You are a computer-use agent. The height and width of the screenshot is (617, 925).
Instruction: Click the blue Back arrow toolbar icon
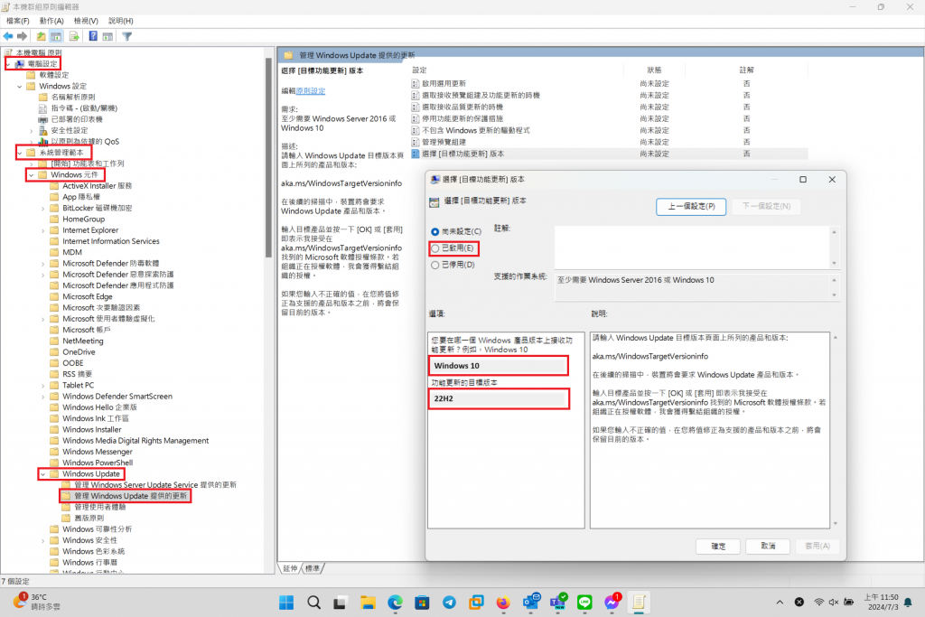8,36
